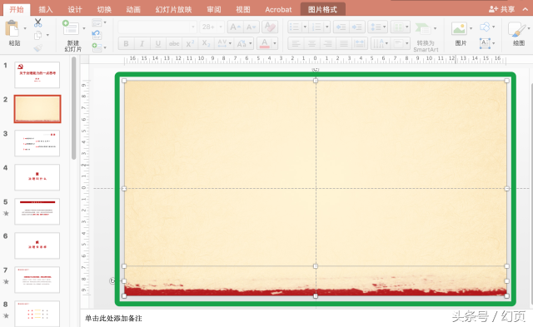Switch to the 幻灯片放映 tab
This screenshot has width=533, height=327.
coord(173,9)
